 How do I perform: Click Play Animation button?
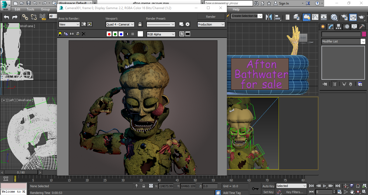(325, 186)
